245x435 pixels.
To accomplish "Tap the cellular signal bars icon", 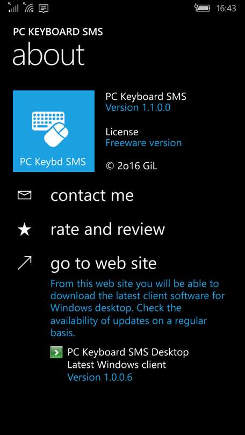I will (13, 8).
